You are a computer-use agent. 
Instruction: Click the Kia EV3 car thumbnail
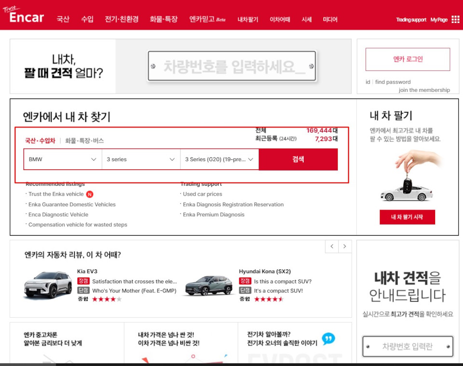click(48, 285)
